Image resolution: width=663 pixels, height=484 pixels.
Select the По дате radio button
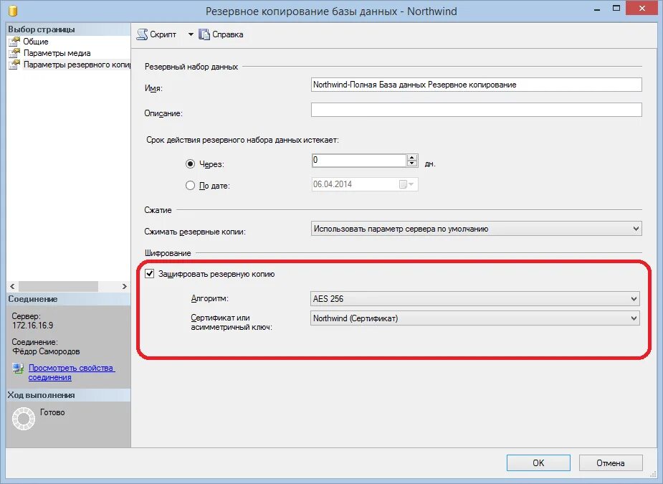190,185
